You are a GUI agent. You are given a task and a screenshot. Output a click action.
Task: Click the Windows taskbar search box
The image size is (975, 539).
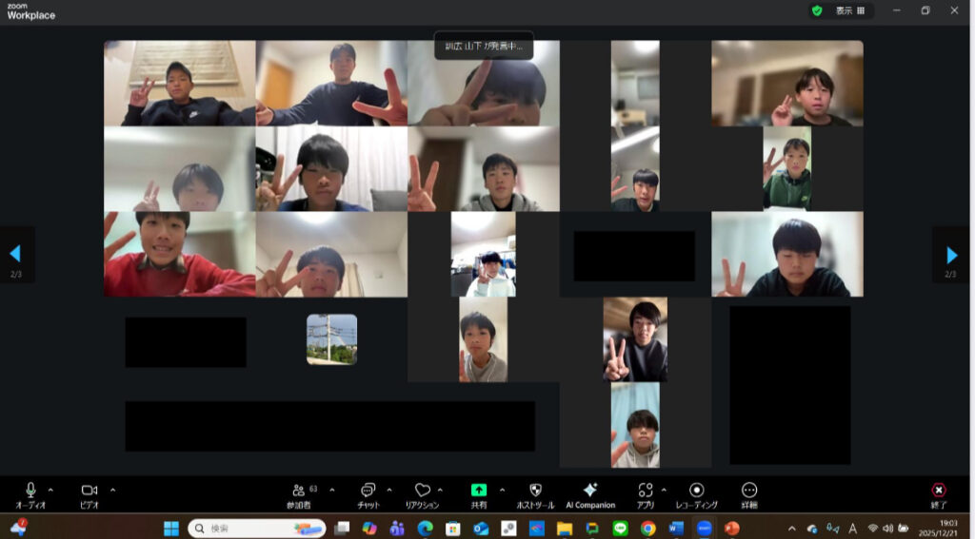click(257, 528)
